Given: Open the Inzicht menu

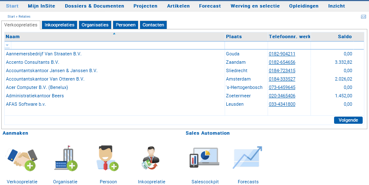Looking at the screenshot, I should [337, 6].
